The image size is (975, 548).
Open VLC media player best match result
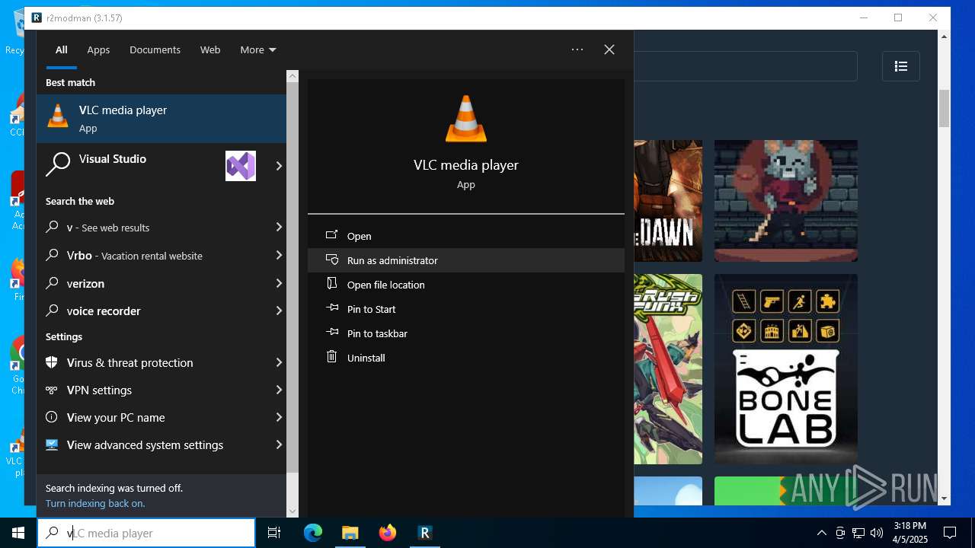161,118
